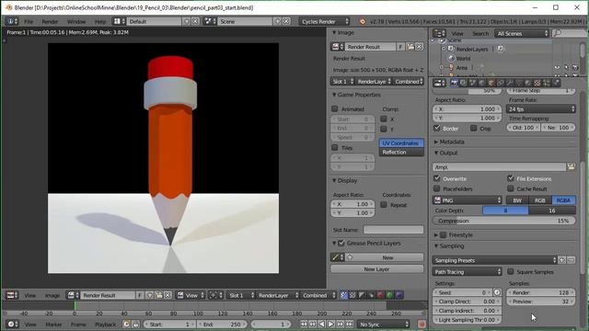This screenshot has height=331, width=589.
Task: Open the No Sync dropdown
Action: click(x=384, y=325)
